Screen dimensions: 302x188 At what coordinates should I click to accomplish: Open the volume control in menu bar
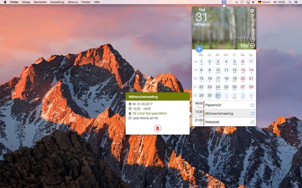click(x=254, y=2)
